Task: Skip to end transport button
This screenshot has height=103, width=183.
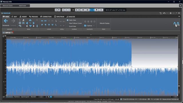Action: click(x=79, y=10)
